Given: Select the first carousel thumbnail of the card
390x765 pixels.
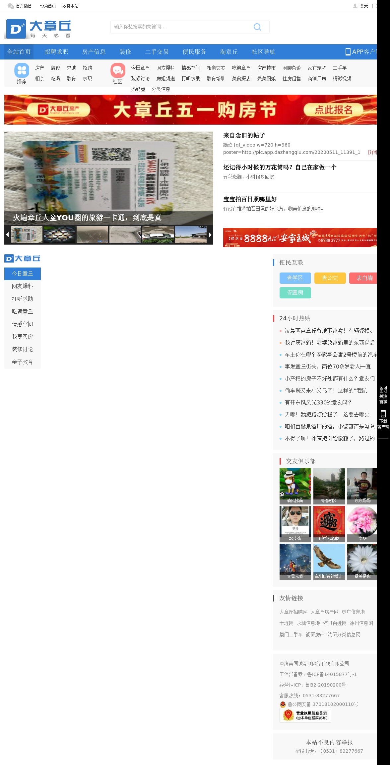Looking at the screenshot, I should click(27, 235).
